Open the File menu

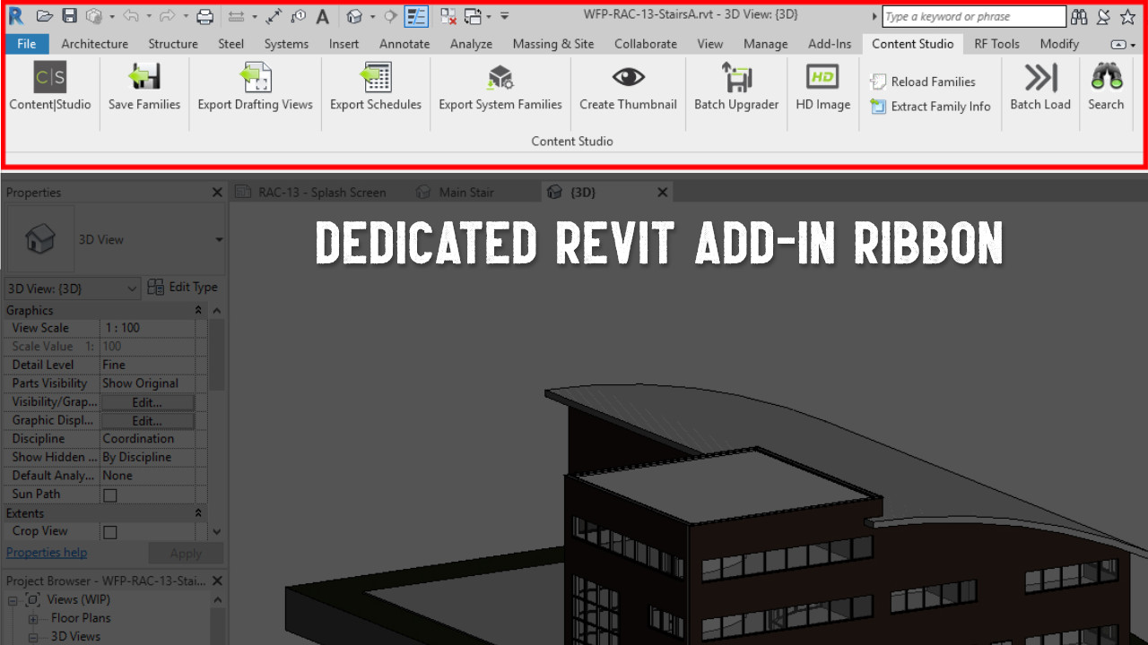(27, 44)
